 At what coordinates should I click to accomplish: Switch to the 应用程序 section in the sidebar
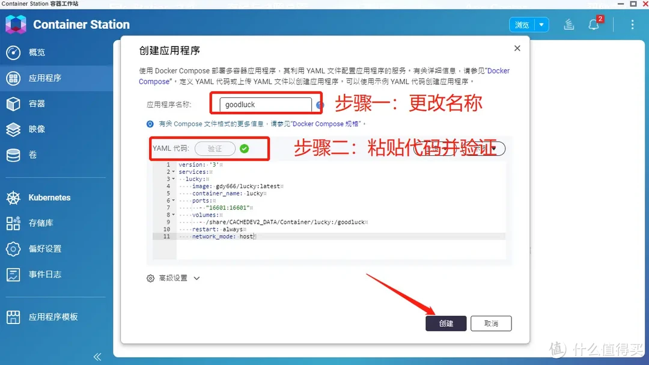14,78
